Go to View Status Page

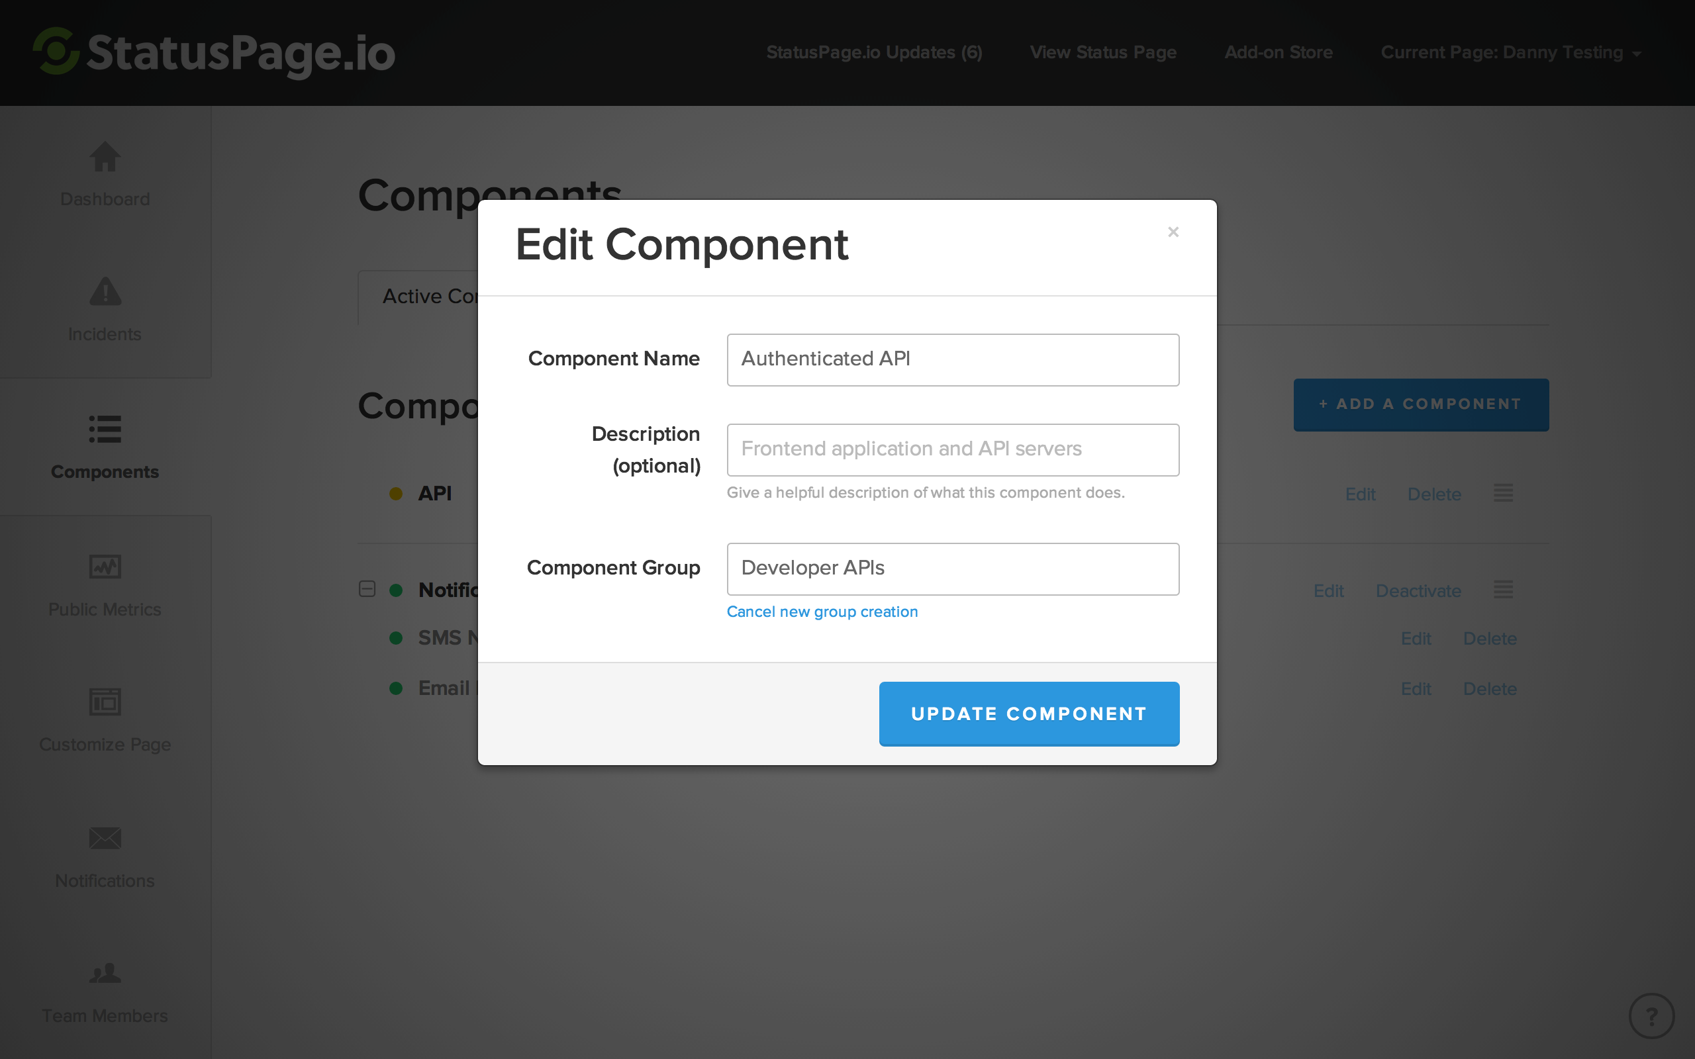pyautogui.click(x=1103, y=52)
